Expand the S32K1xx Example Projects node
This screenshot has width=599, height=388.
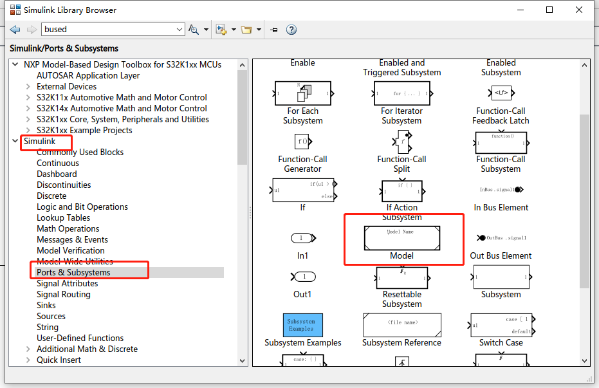pos(27,130)
